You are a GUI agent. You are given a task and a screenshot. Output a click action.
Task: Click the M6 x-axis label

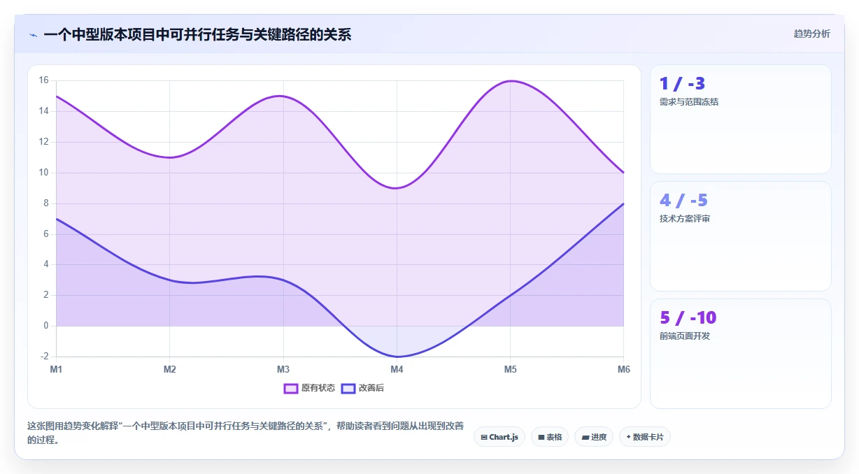(624, 369)
